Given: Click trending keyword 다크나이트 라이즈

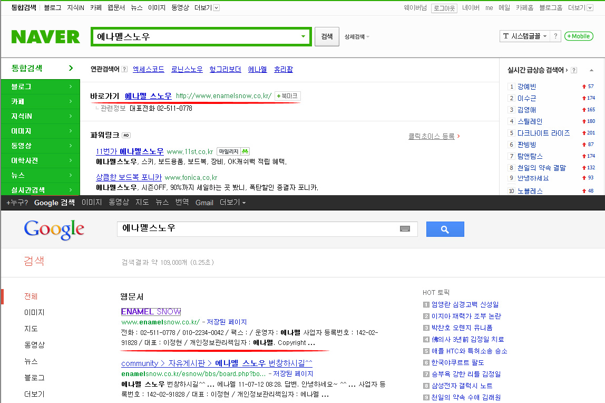Looking at the screenshot, I should coord(543,133).
